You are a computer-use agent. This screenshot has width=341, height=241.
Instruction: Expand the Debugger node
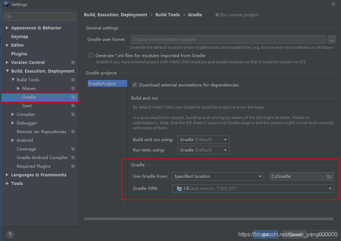[x=13, y=123]
